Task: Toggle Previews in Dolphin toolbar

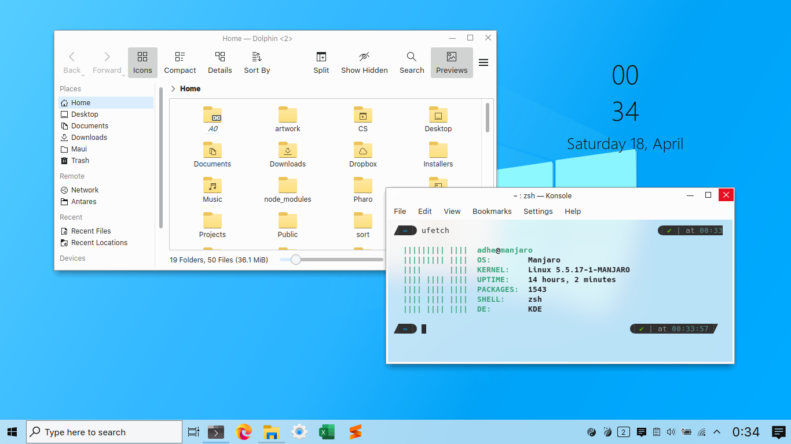Action: click(x=452, y=62)
